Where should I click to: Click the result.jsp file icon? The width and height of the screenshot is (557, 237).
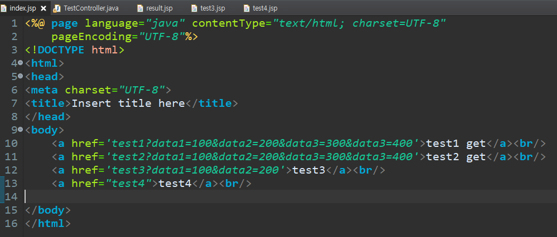tap(140, 8)
